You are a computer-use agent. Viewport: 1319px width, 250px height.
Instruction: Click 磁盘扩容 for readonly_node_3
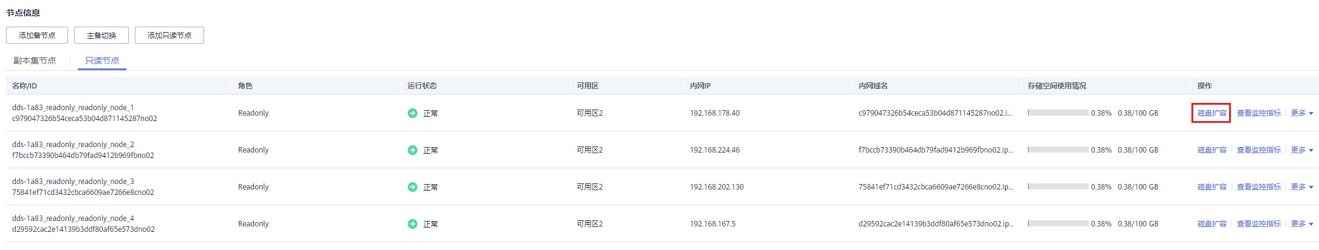click(1211, 187)
